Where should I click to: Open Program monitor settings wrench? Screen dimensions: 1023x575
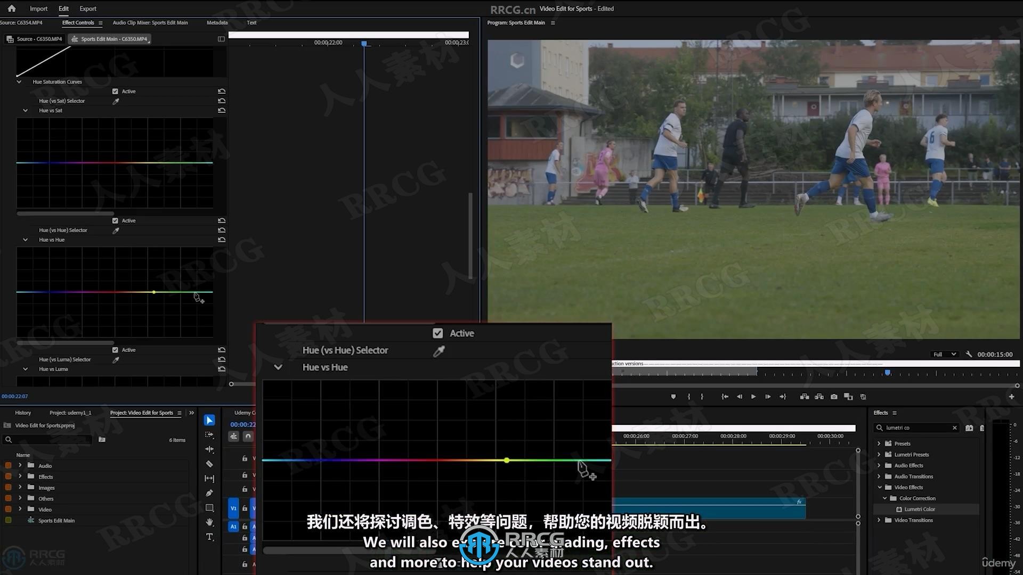coord(969,355)
